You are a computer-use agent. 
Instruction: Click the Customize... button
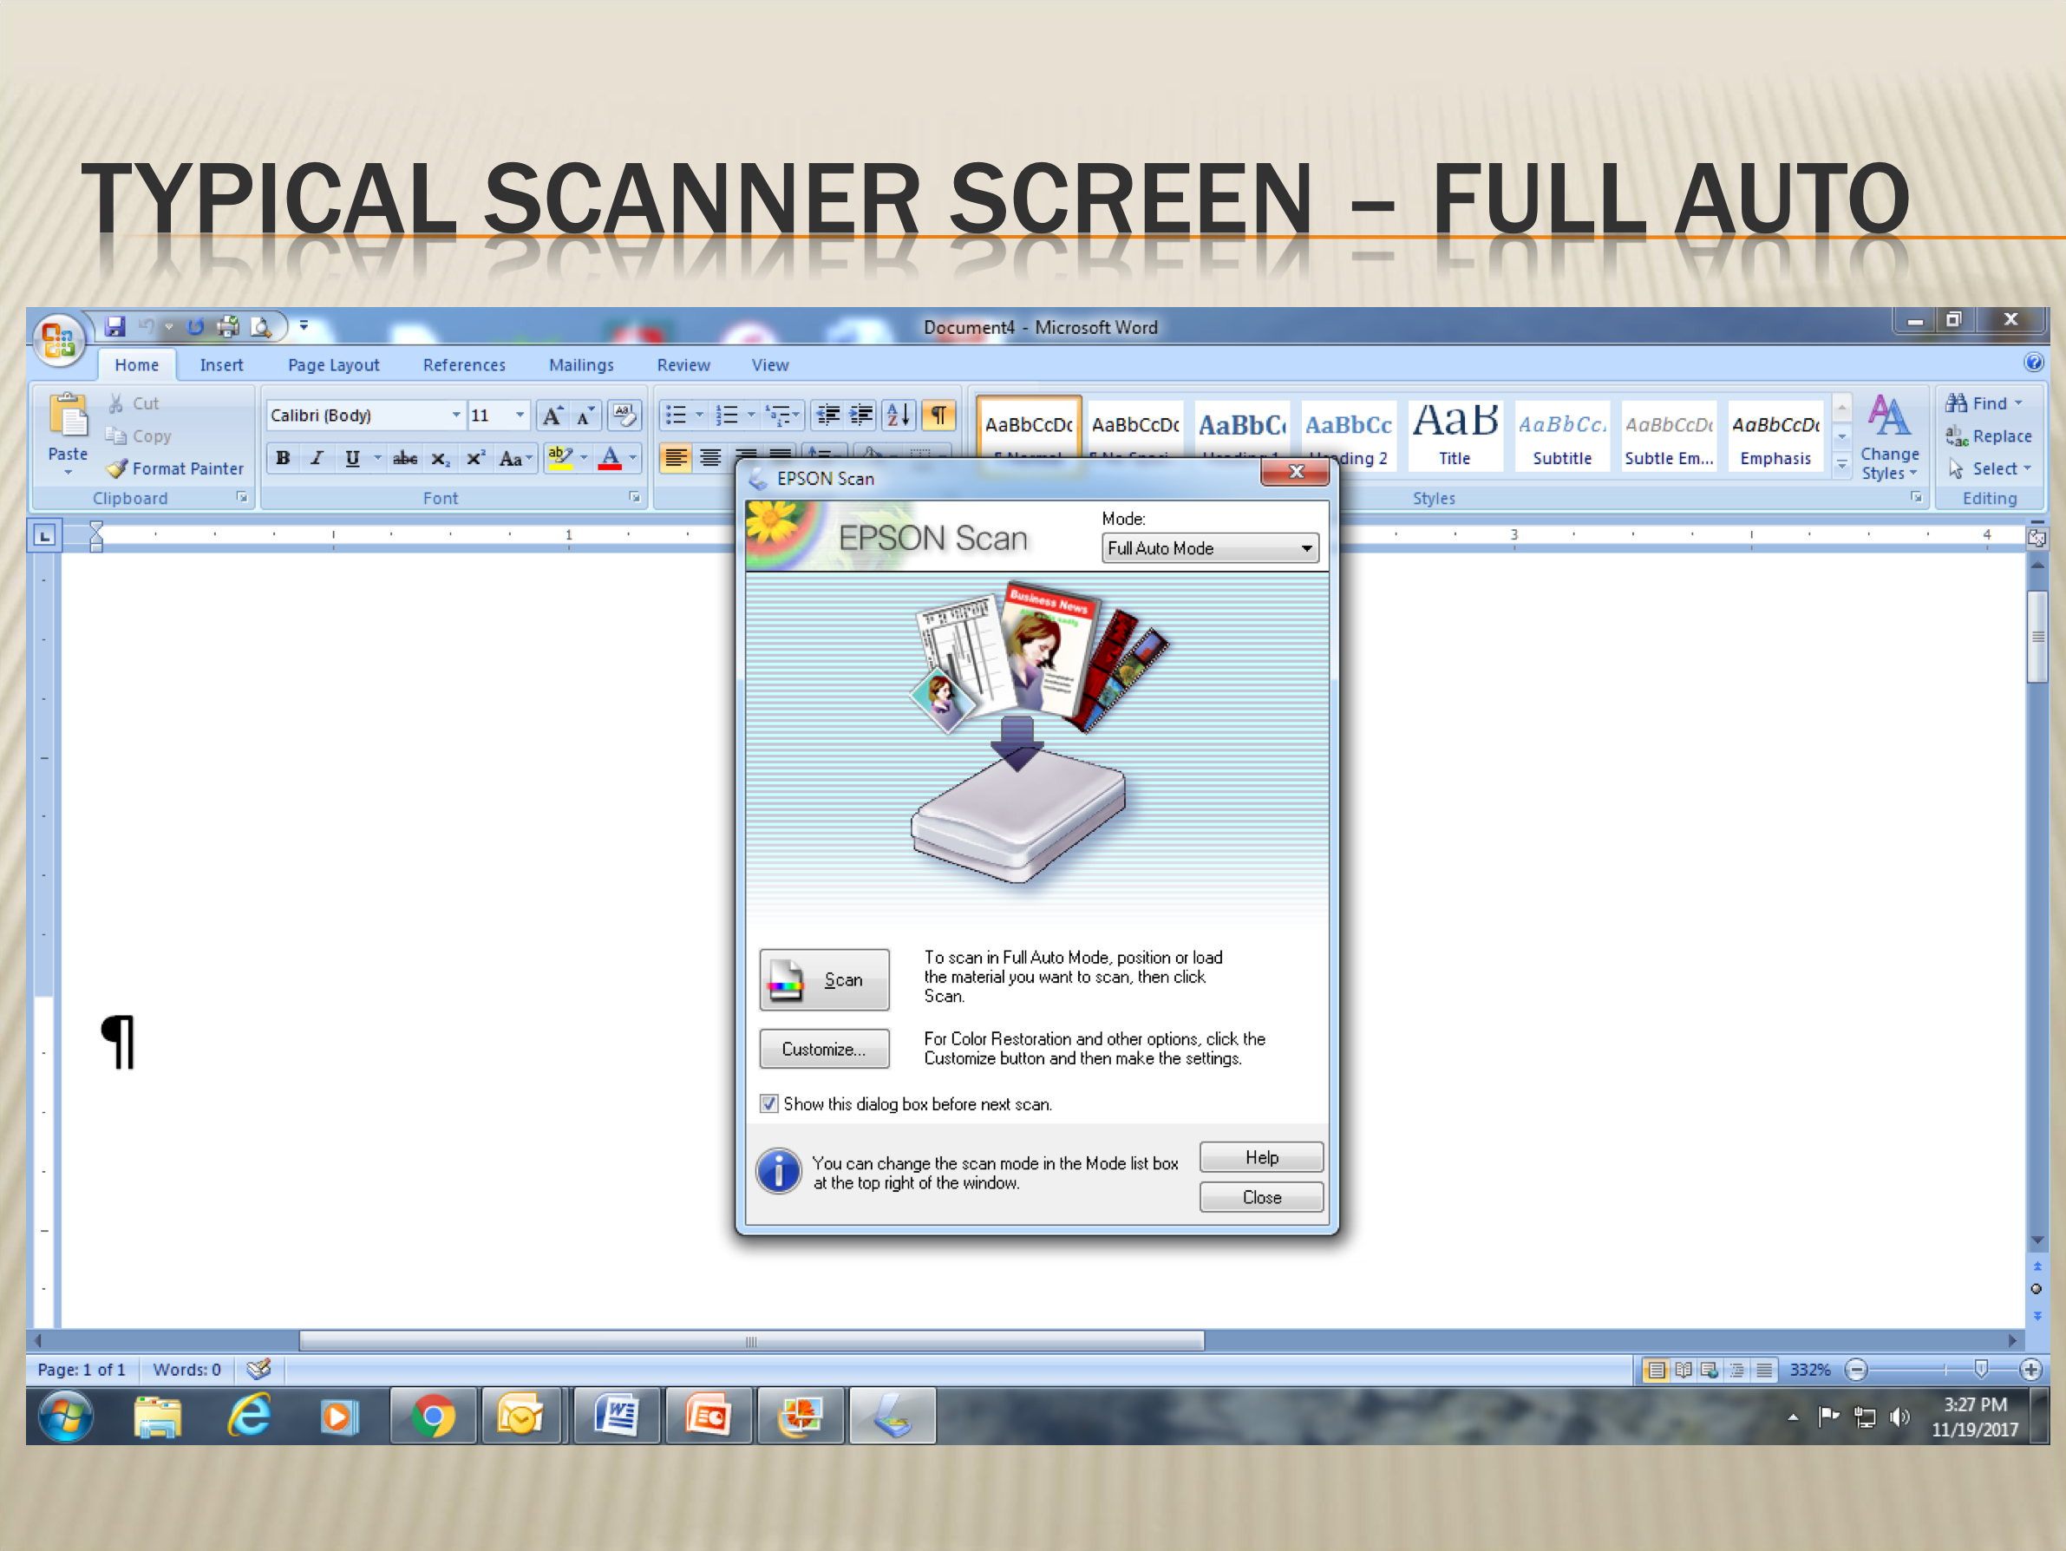(824, 1050)
